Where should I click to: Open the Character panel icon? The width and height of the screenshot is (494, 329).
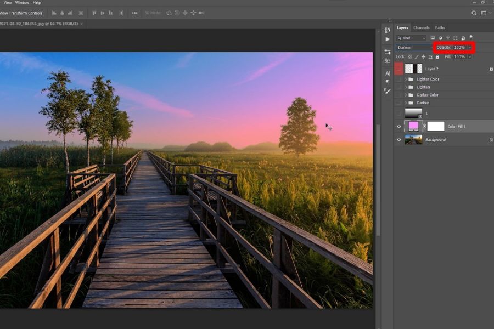tap(388, 73)
